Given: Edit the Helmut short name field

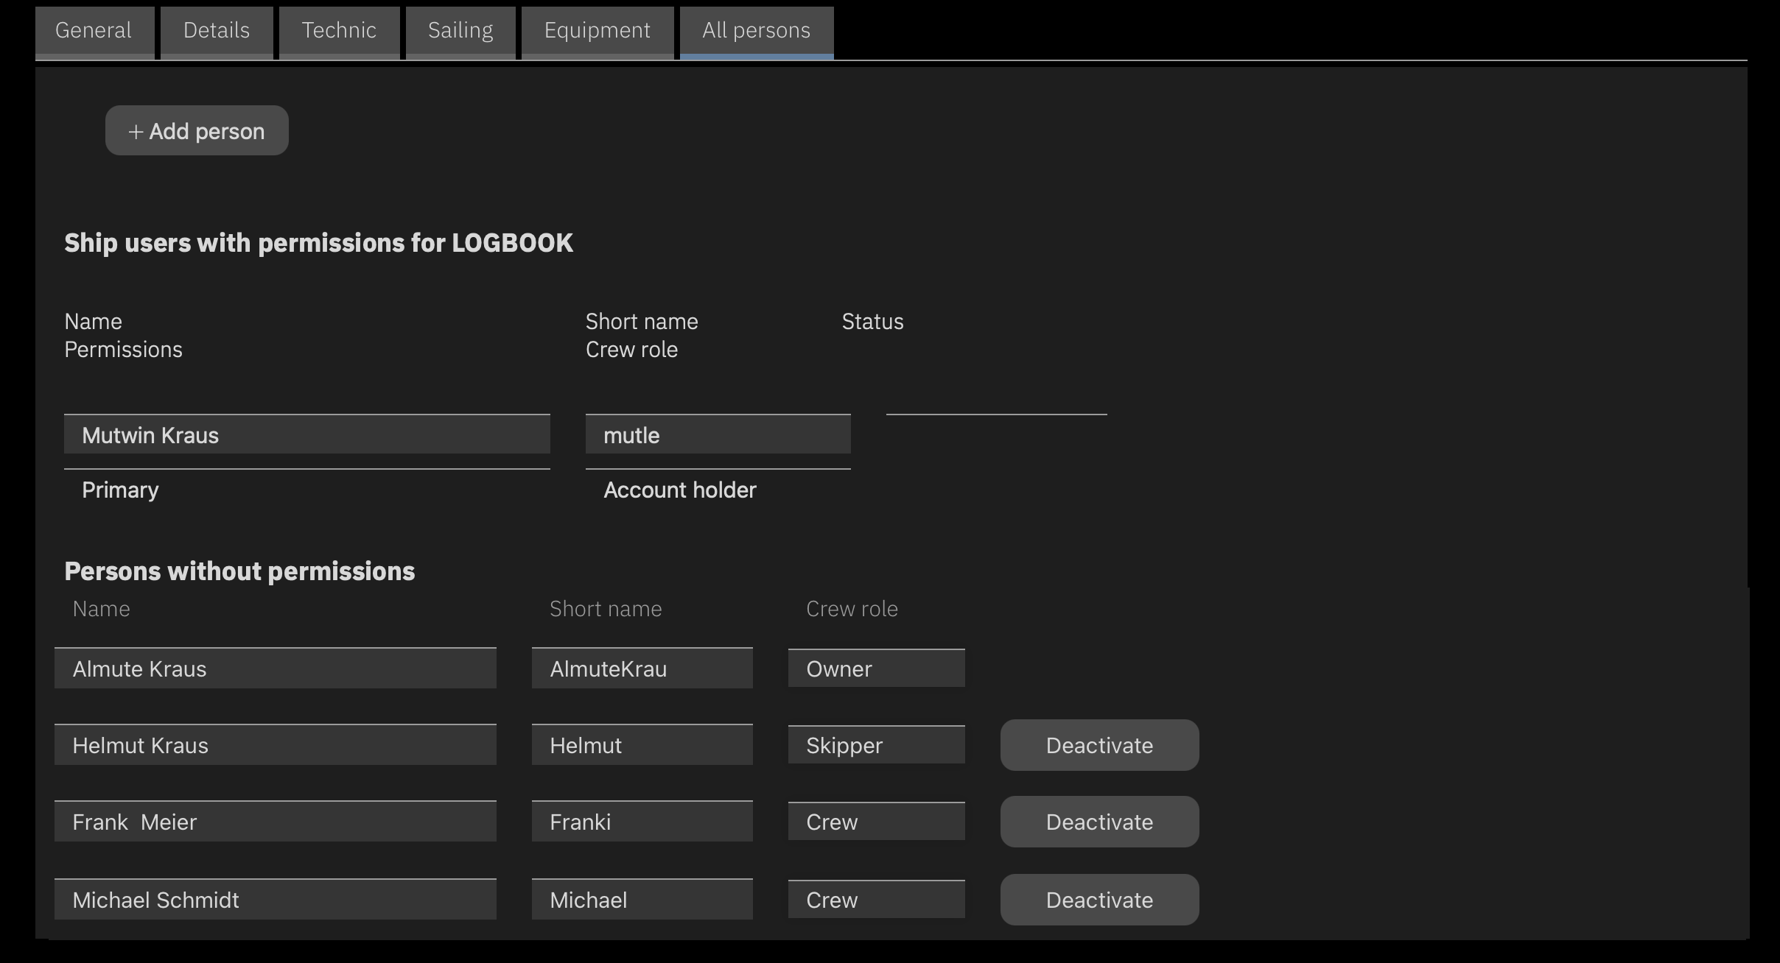Looking at the screenshot, I should 642,745.
